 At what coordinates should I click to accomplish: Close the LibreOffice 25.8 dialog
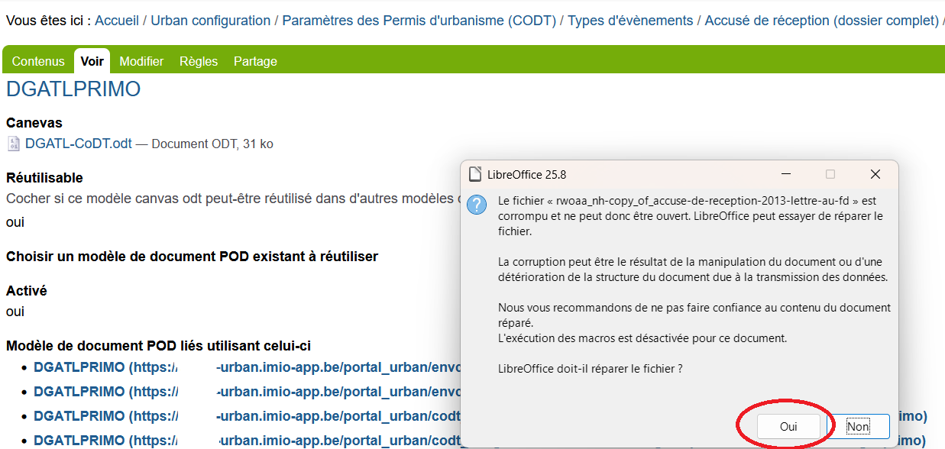pyautogui.click(x=875, y=174)
